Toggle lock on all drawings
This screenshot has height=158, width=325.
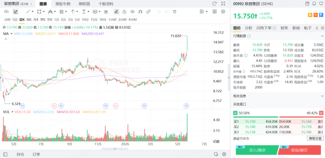point(124,12)
